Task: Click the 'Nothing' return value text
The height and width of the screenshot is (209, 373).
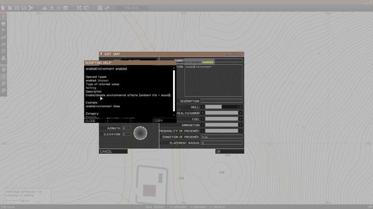Action: click(x=91, y=88)
